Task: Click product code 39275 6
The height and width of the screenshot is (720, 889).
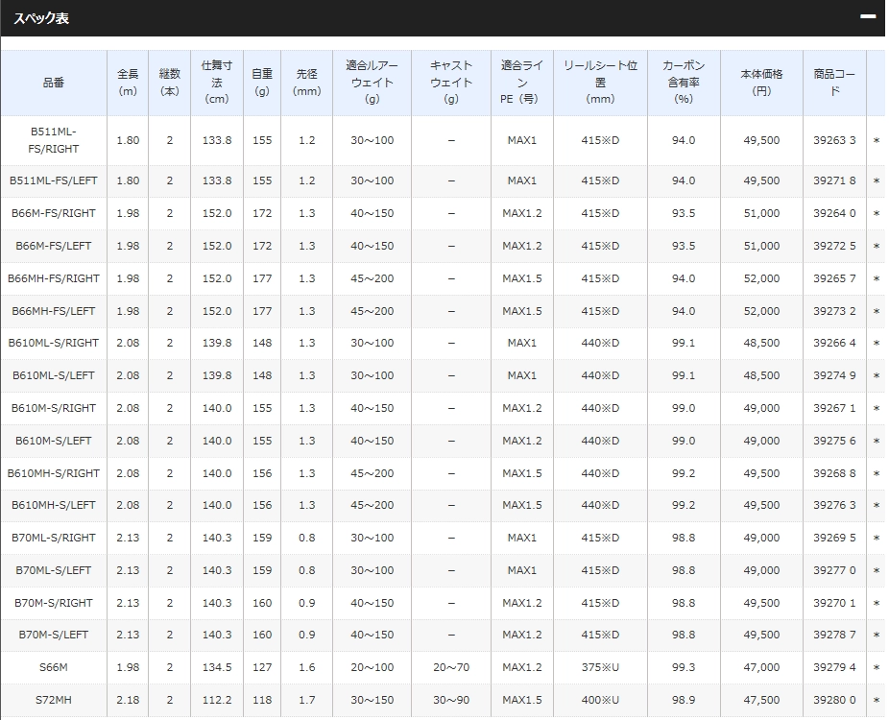Action: [834, 441]
